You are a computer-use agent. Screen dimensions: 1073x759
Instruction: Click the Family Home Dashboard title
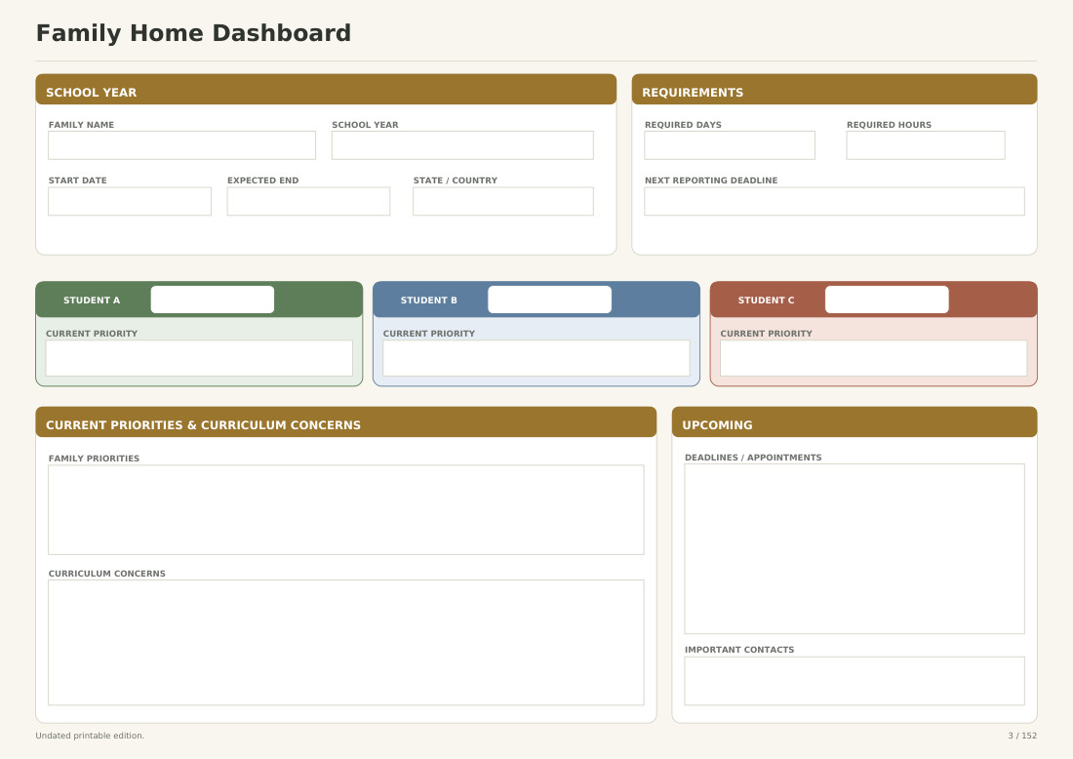[193, 33]
